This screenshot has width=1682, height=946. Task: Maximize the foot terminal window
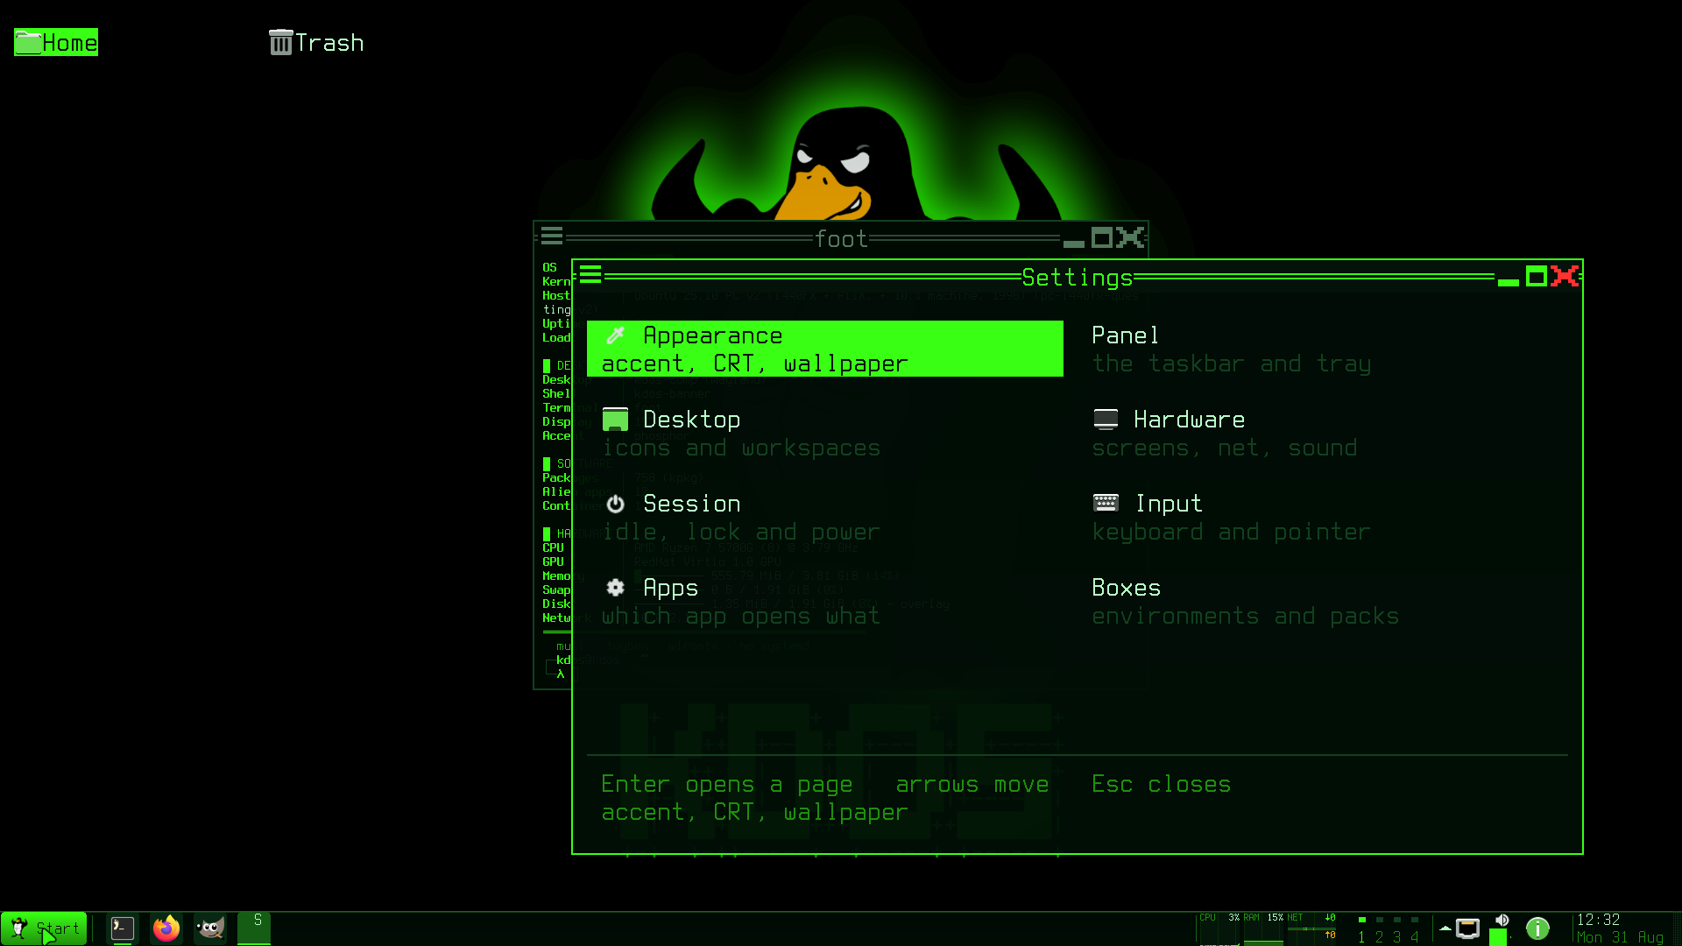click(1101, 237)
